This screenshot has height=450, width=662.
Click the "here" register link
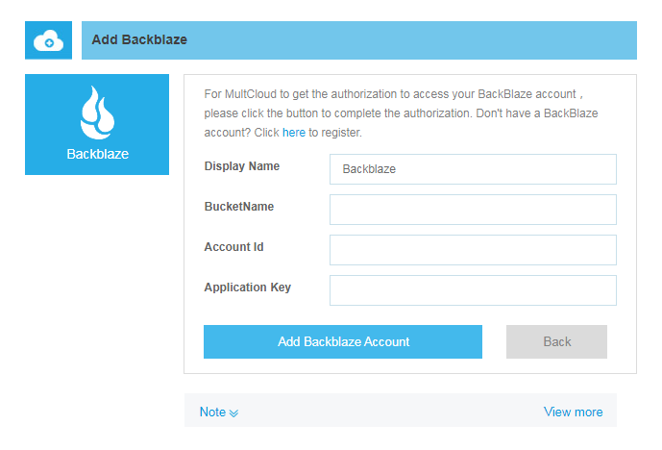[x=293, y=132]
